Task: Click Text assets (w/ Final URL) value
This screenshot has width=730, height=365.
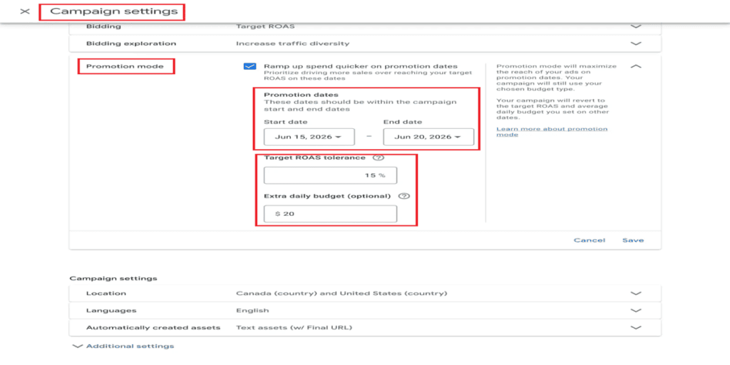Action: (294, 327)
